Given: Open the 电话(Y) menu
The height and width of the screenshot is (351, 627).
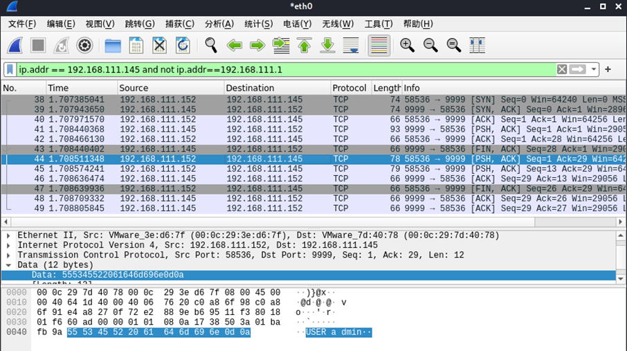Looking at the screenshot, I should pos(297,24).
